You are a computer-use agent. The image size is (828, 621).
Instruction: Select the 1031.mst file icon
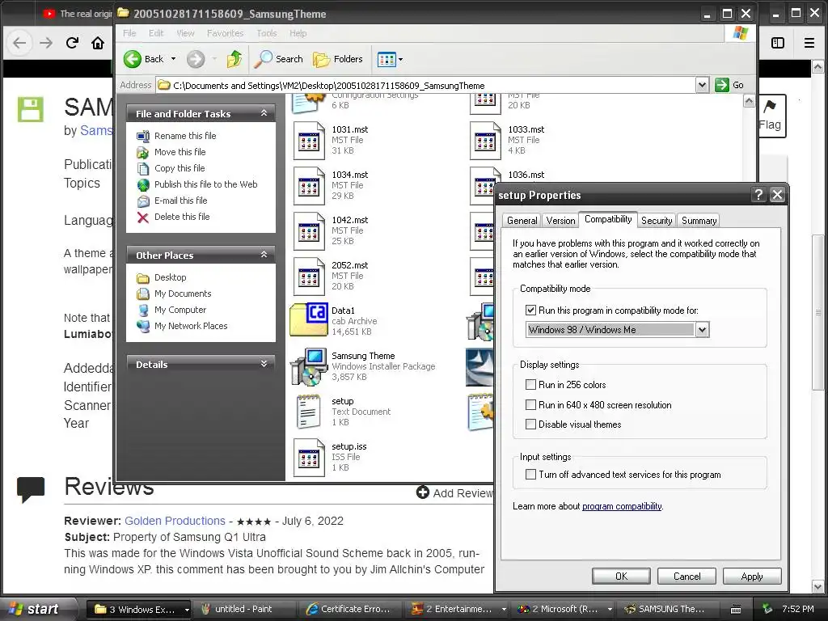310,141
